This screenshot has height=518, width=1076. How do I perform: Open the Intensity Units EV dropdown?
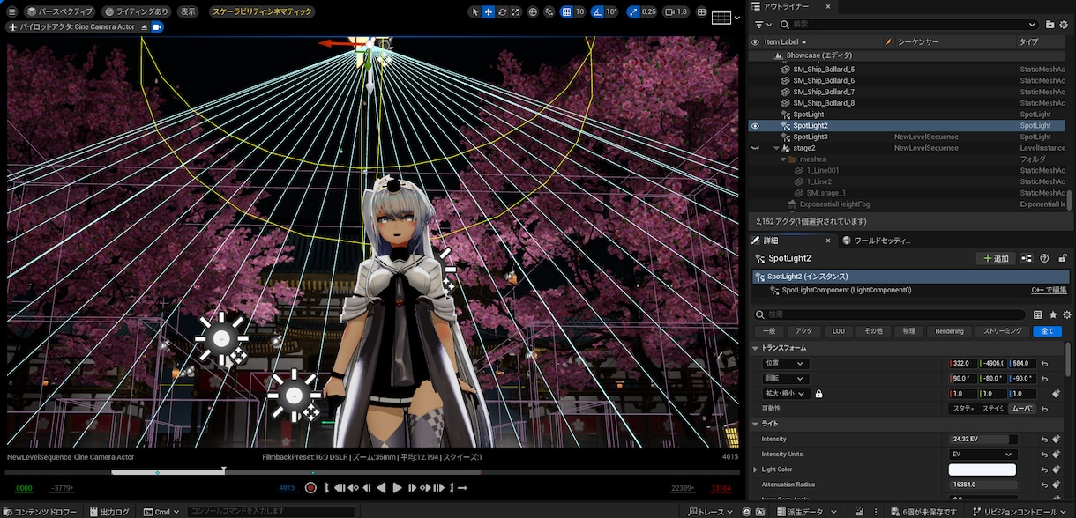pyautogui.click(x=983, y=455)
